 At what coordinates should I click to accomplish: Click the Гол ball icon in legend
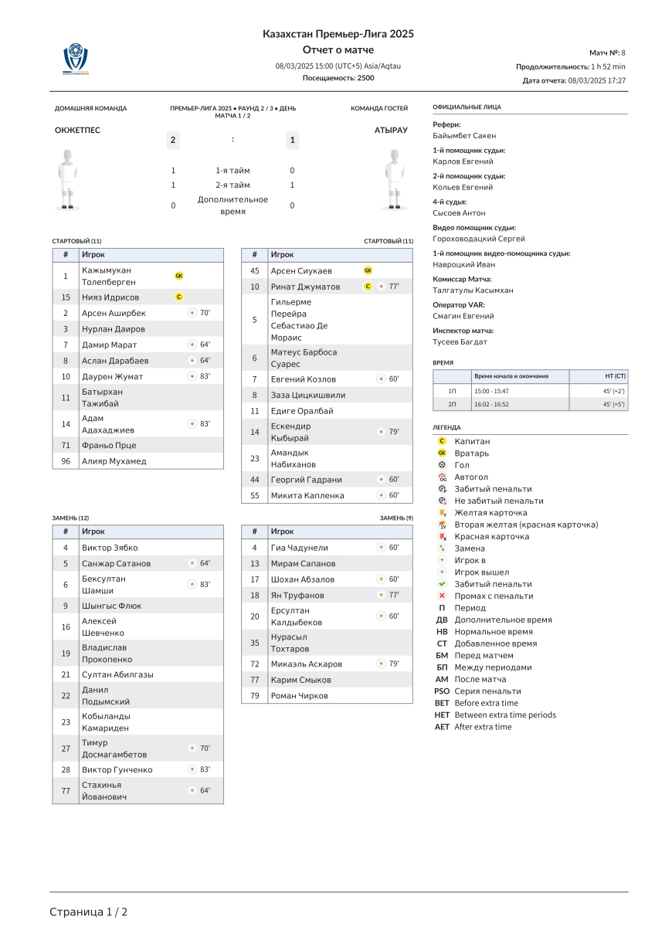pyautogui.click(x=442, y=465)
